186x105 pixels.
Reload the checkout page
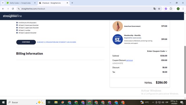click(13, 9)
